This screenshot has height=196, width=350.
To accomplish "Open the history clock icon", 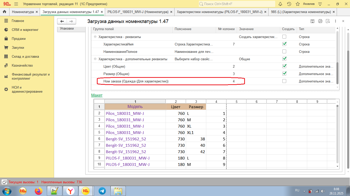I will (x=289, y=4).
